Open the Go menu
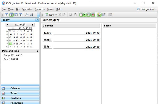 (x=18, y=9)
